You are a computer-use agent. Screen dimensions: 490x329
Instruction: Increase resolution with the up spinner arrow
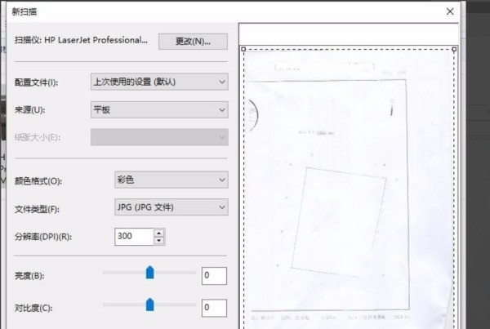coord(158,233)
